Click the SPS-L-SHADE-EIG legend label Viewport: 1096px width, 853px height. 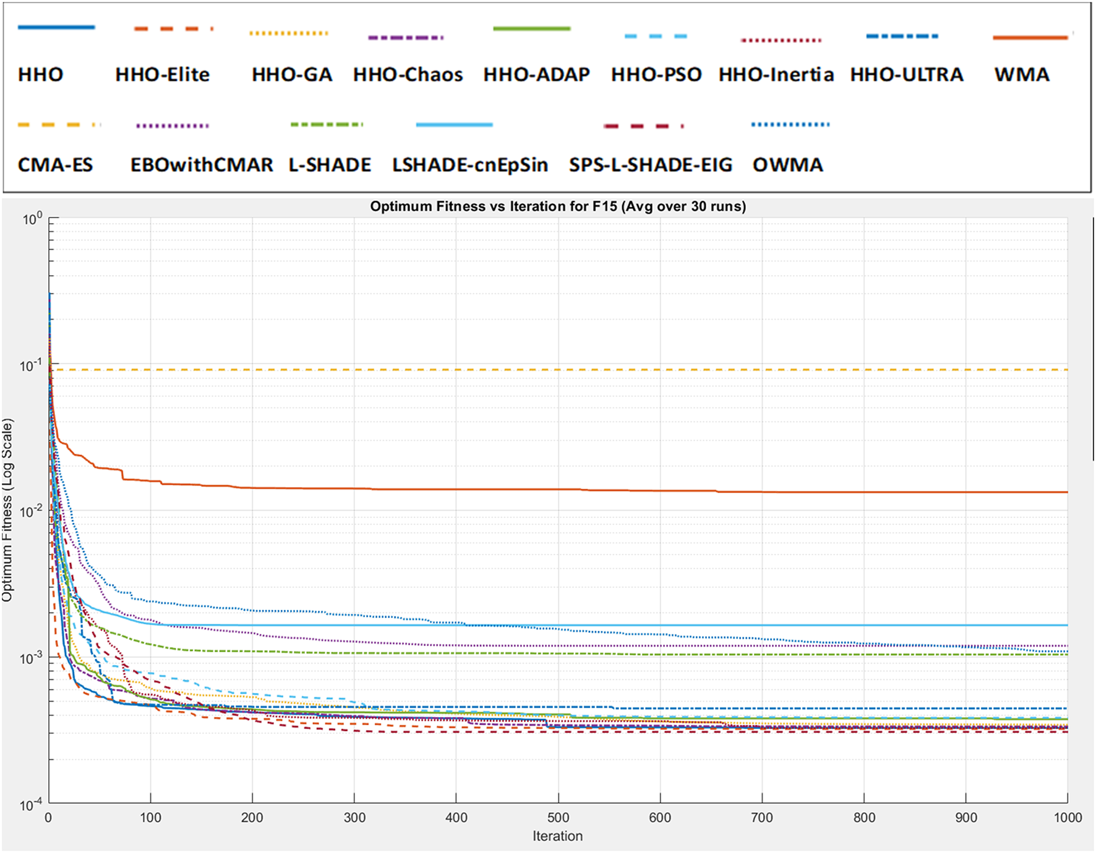click(650, 165)
